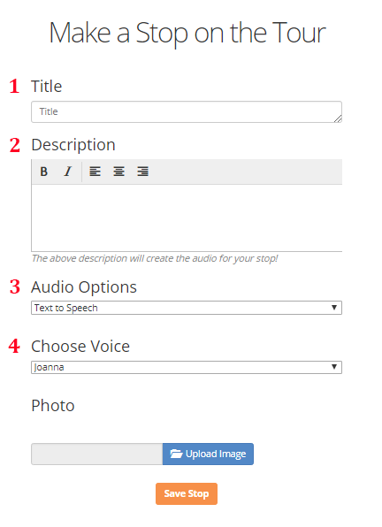Center-align the description text
This screenshot has width=382, height=527.
119,172
